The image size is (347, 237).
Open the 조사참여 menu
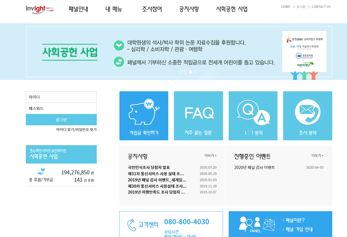pyautogui.click(x=152, y=9)
